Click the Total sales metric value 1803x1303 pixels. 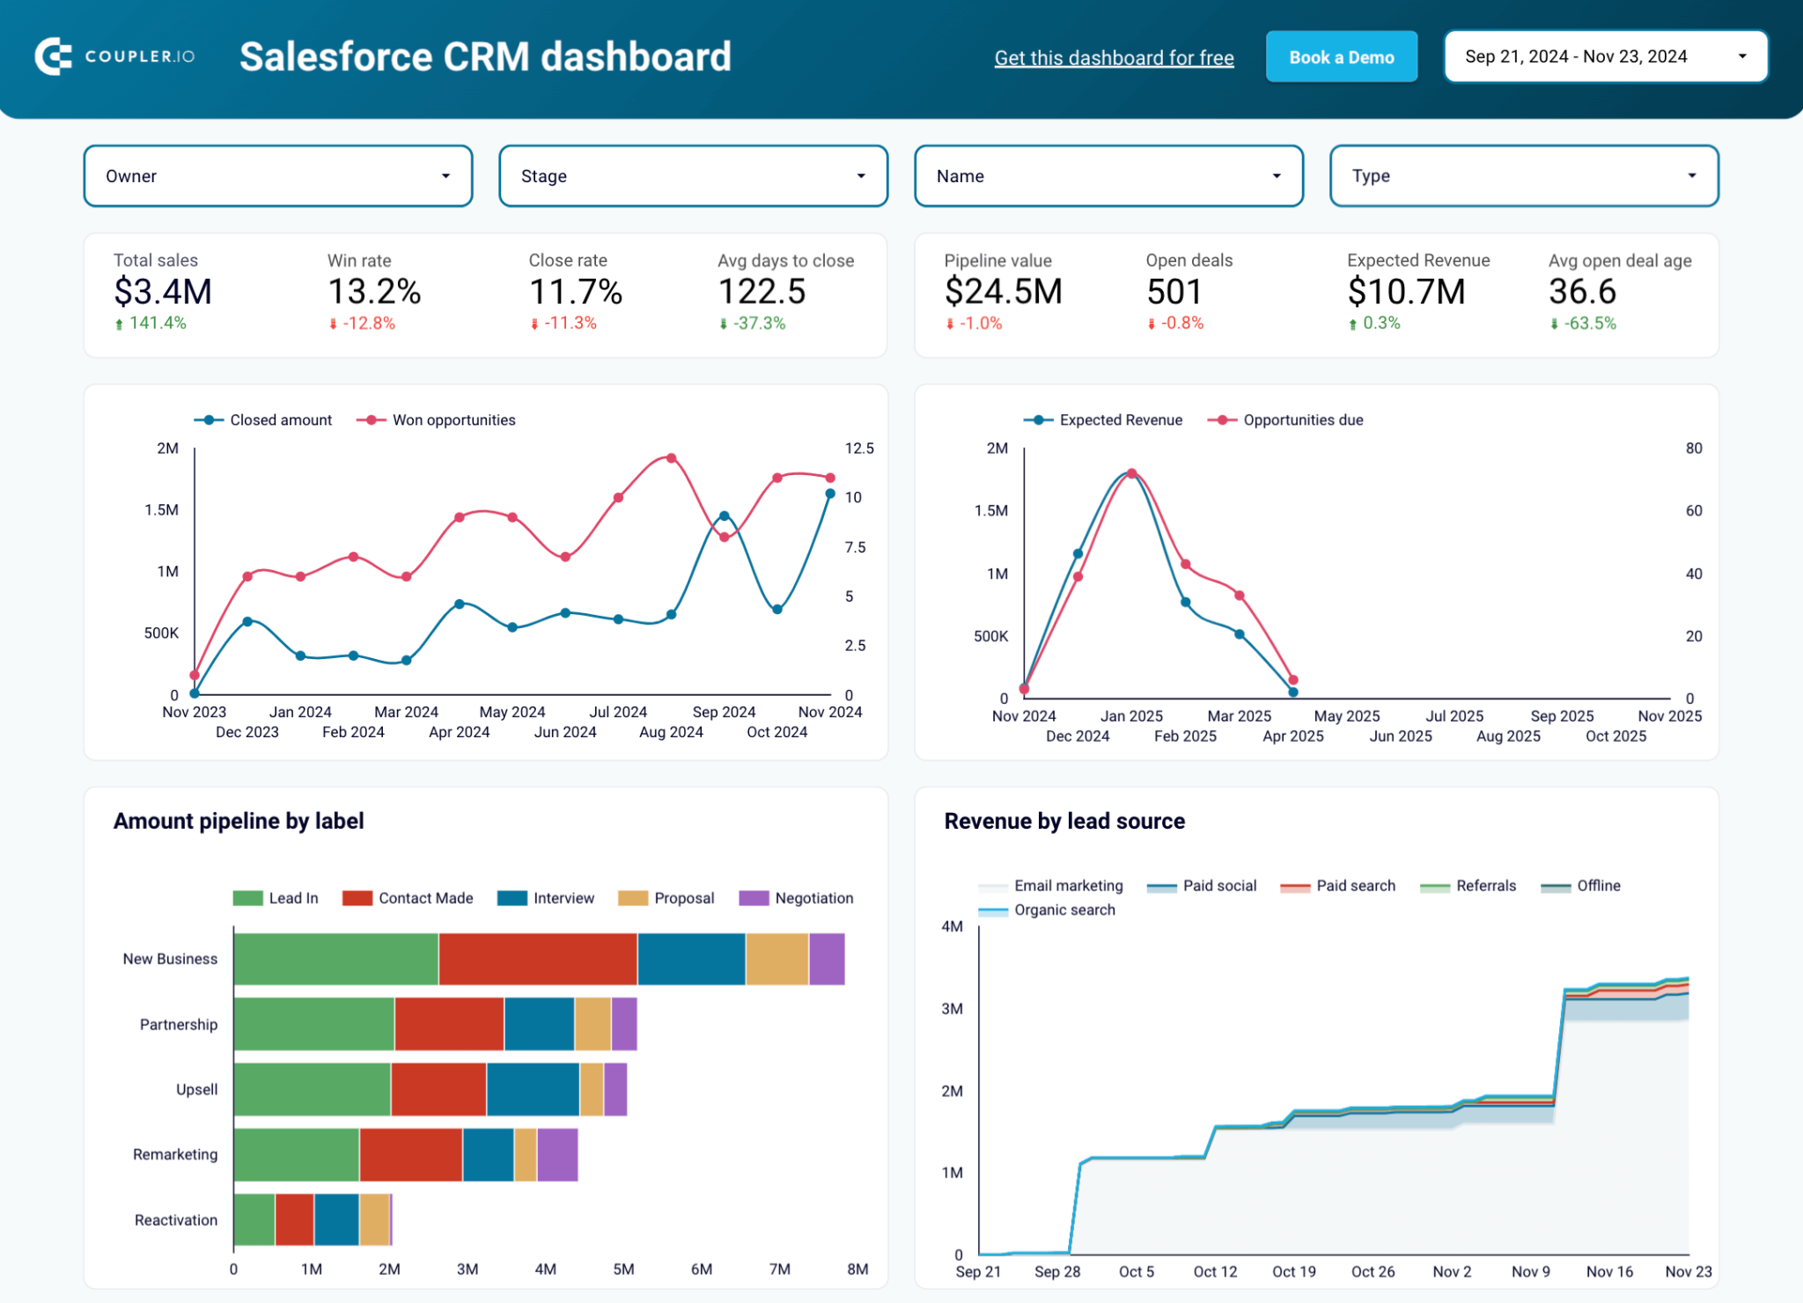click(162, 291)
